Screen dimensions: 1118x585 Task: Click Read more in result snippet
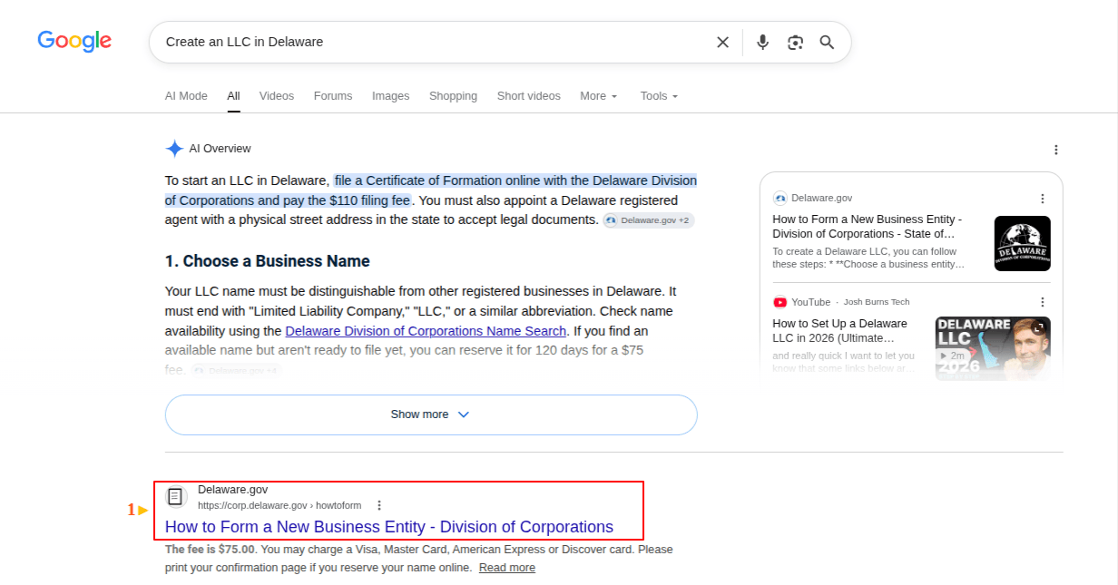(507, 568)
